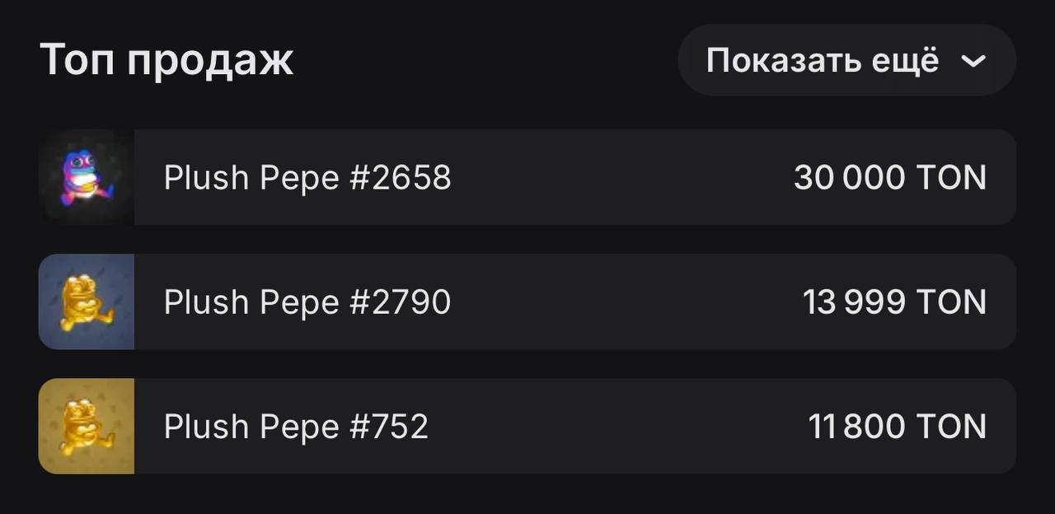Click the Топ продаж heading

coord(166,60)
